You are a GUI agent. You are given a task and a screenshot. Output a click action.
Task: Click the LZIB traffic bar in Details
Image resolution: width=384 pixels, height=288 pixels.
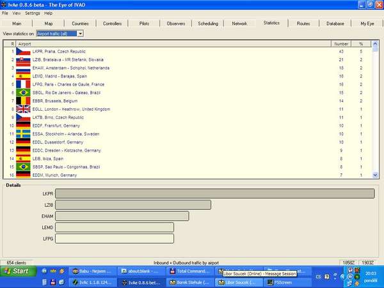tap(133, 205)
